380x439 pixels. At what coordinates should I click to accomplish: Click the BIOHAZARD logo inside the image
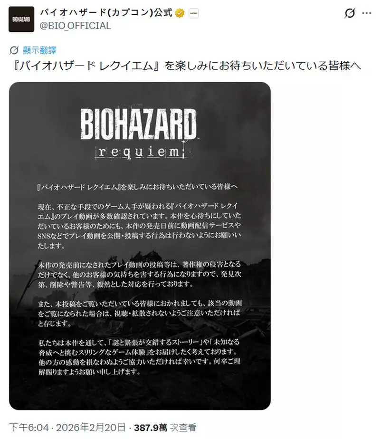[x=139, y=124]
